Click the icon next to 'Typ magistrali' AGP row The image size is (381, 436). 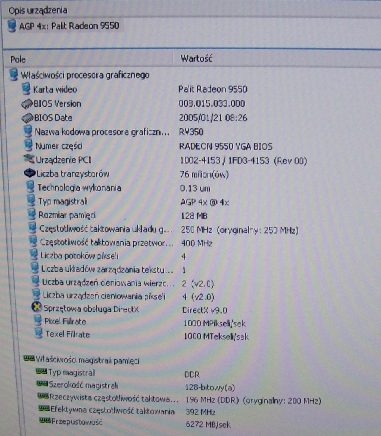[x=31, y=201]
